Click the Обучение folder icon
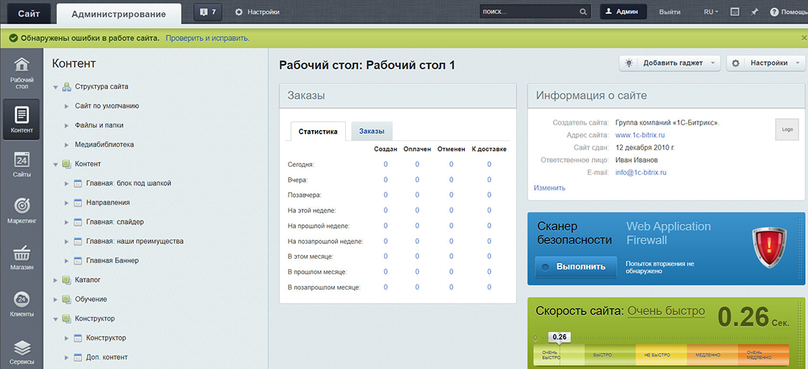The image size is (808, 369). (66, 299)
